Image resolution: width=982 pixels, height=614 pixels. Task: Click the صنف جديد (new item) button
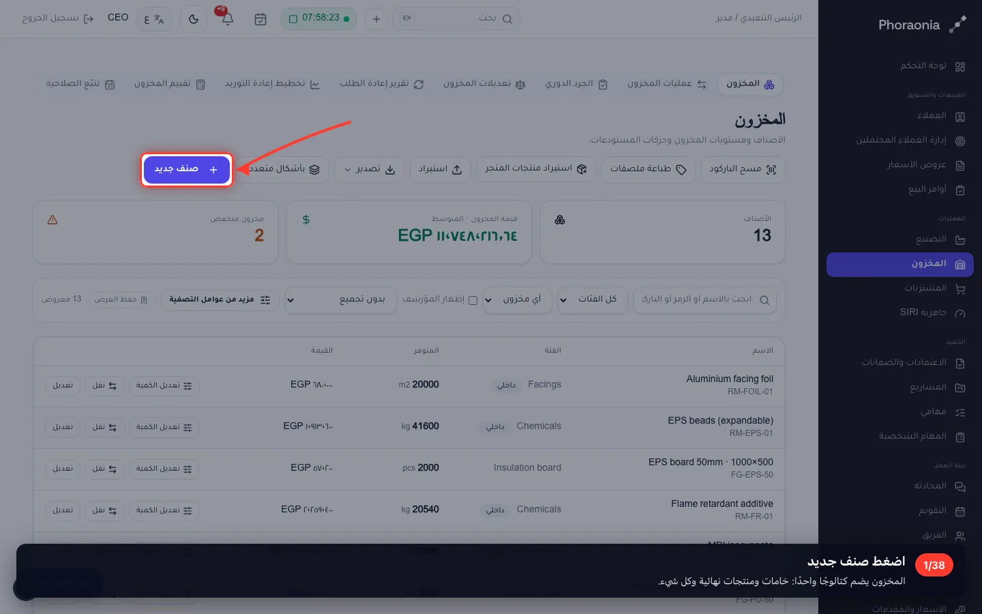(187, 169)
